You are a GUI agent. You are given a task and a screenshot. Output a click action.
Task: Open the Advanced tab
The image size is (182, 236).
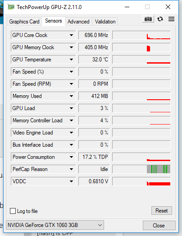78,22
